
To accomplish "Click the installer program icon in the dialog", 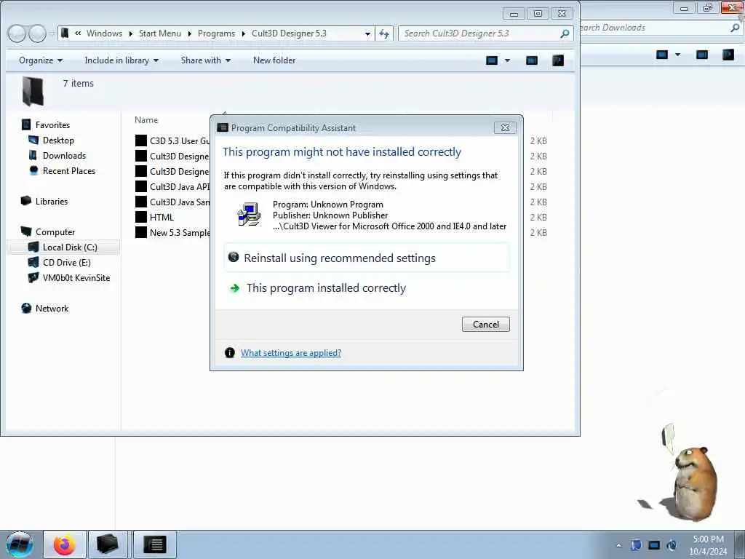I will pos(249,215).
